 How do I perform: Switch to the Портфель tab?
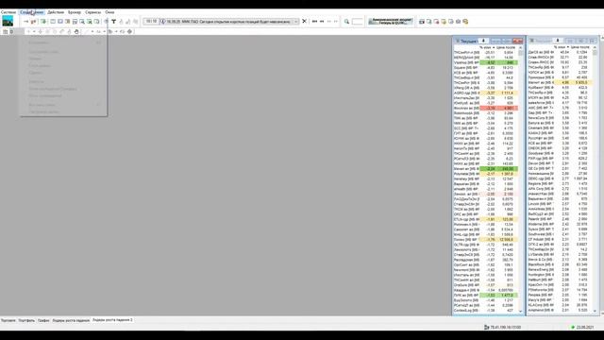point(26,320)
